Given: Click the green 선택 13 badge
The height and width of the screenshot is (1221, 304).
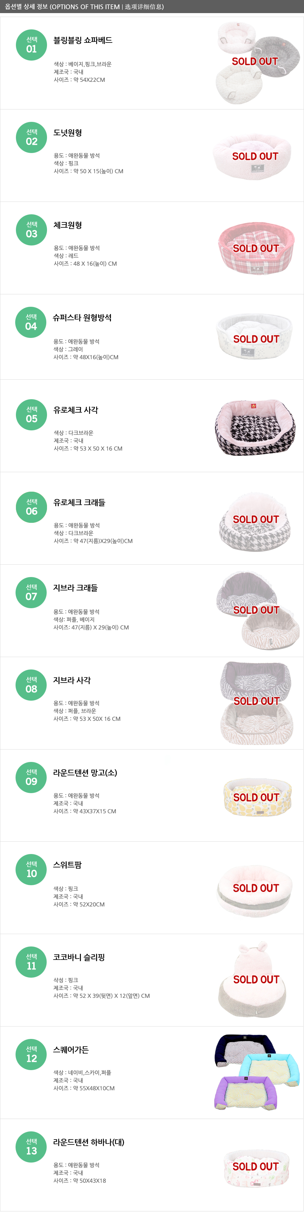Looking at the screenshot, I should pos(31,1147).
